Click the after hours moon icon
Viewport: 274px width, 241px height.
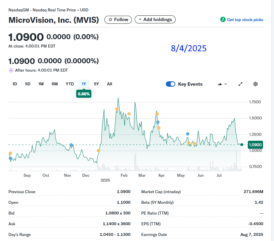point(11,70)
